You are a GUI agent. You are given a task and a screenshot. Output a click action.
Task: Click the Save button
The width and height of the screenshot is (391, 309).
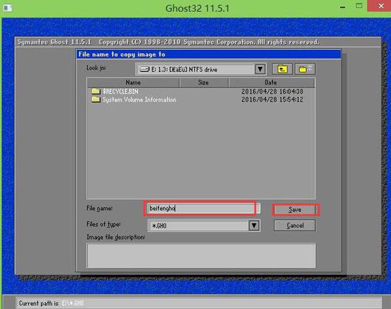coord(295,209)
